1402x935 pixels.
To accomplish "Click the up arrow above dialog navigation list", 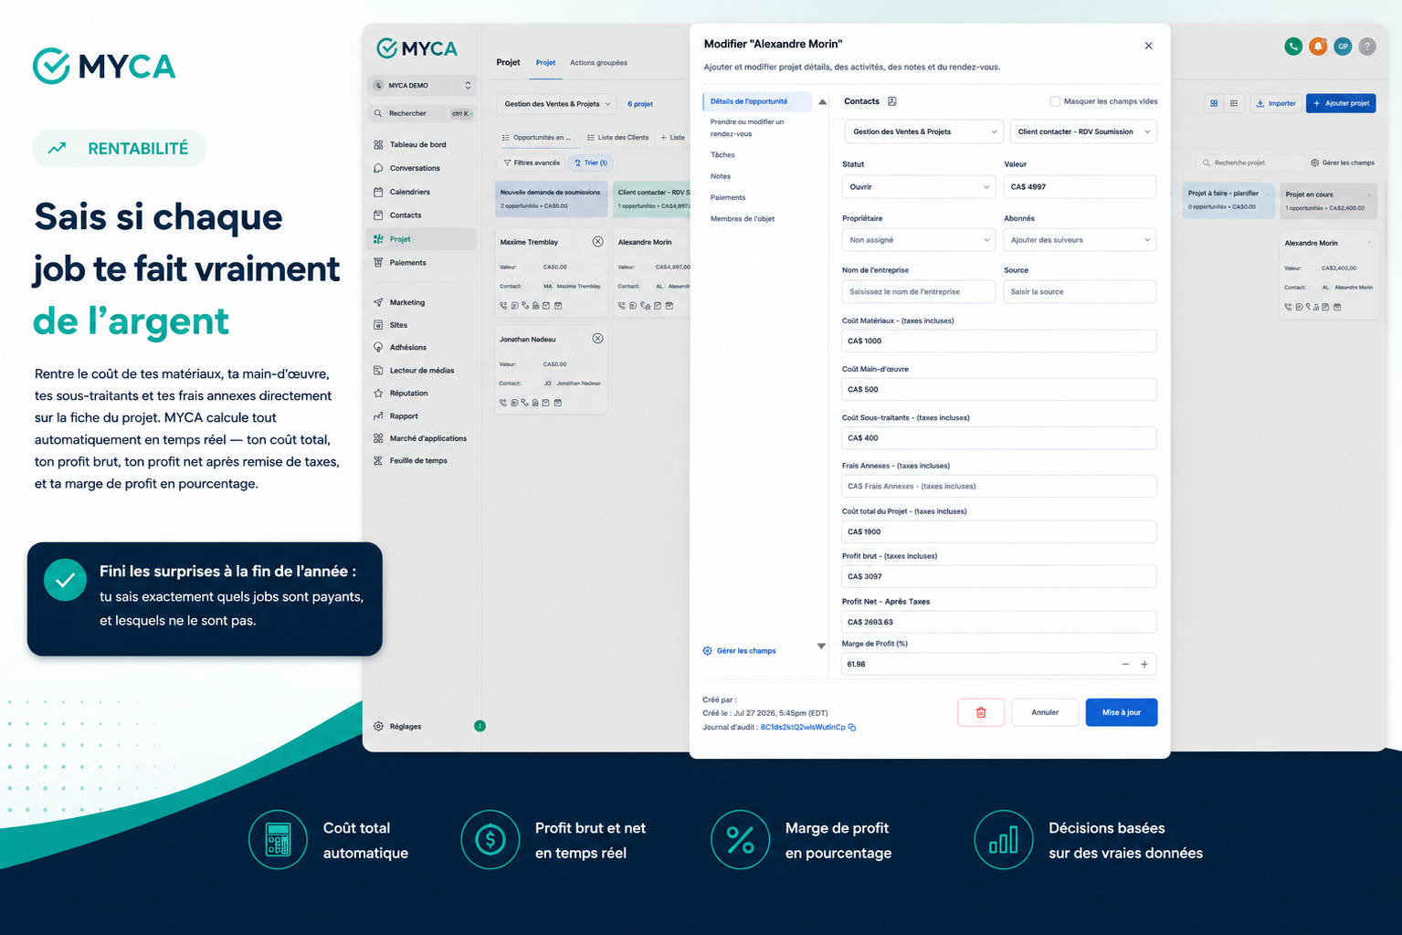I will point(822,102).
